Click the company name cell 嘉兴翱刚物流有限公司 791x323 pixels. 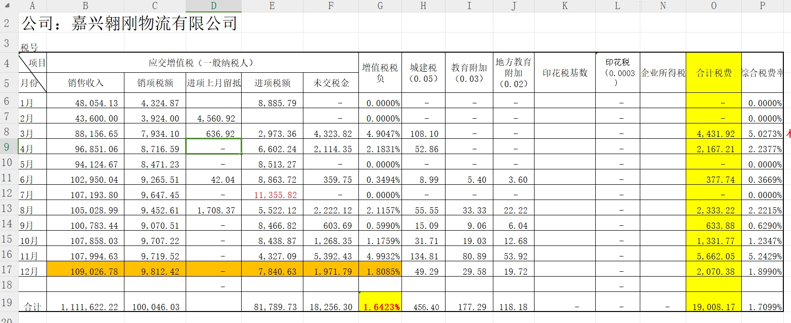tap(130, 23)
